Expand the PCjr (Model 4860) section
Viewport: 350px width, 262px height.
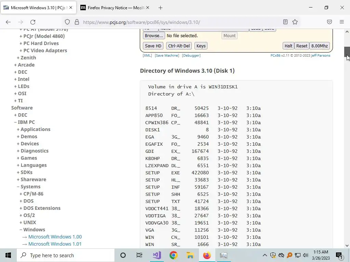pos(42,36)
